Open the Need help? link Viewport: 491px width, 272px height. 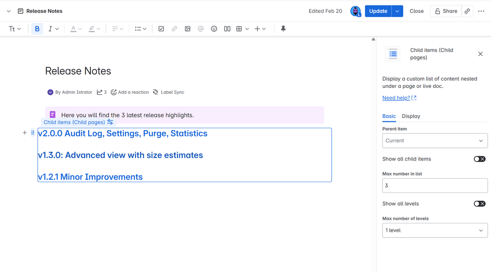point(399,98)
